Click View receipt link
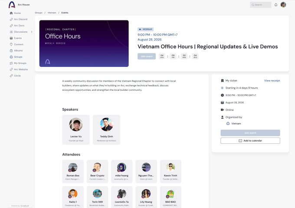The image size is (295, 208). coord(272,81)
